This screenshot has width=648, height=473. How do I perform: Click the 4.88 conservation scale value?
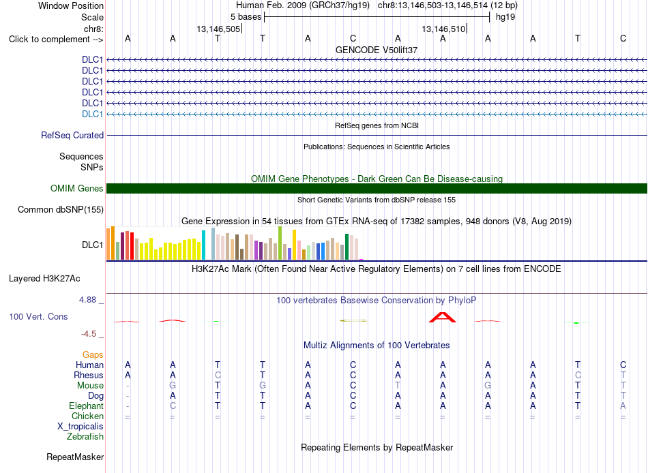click(x=87, y=300)
